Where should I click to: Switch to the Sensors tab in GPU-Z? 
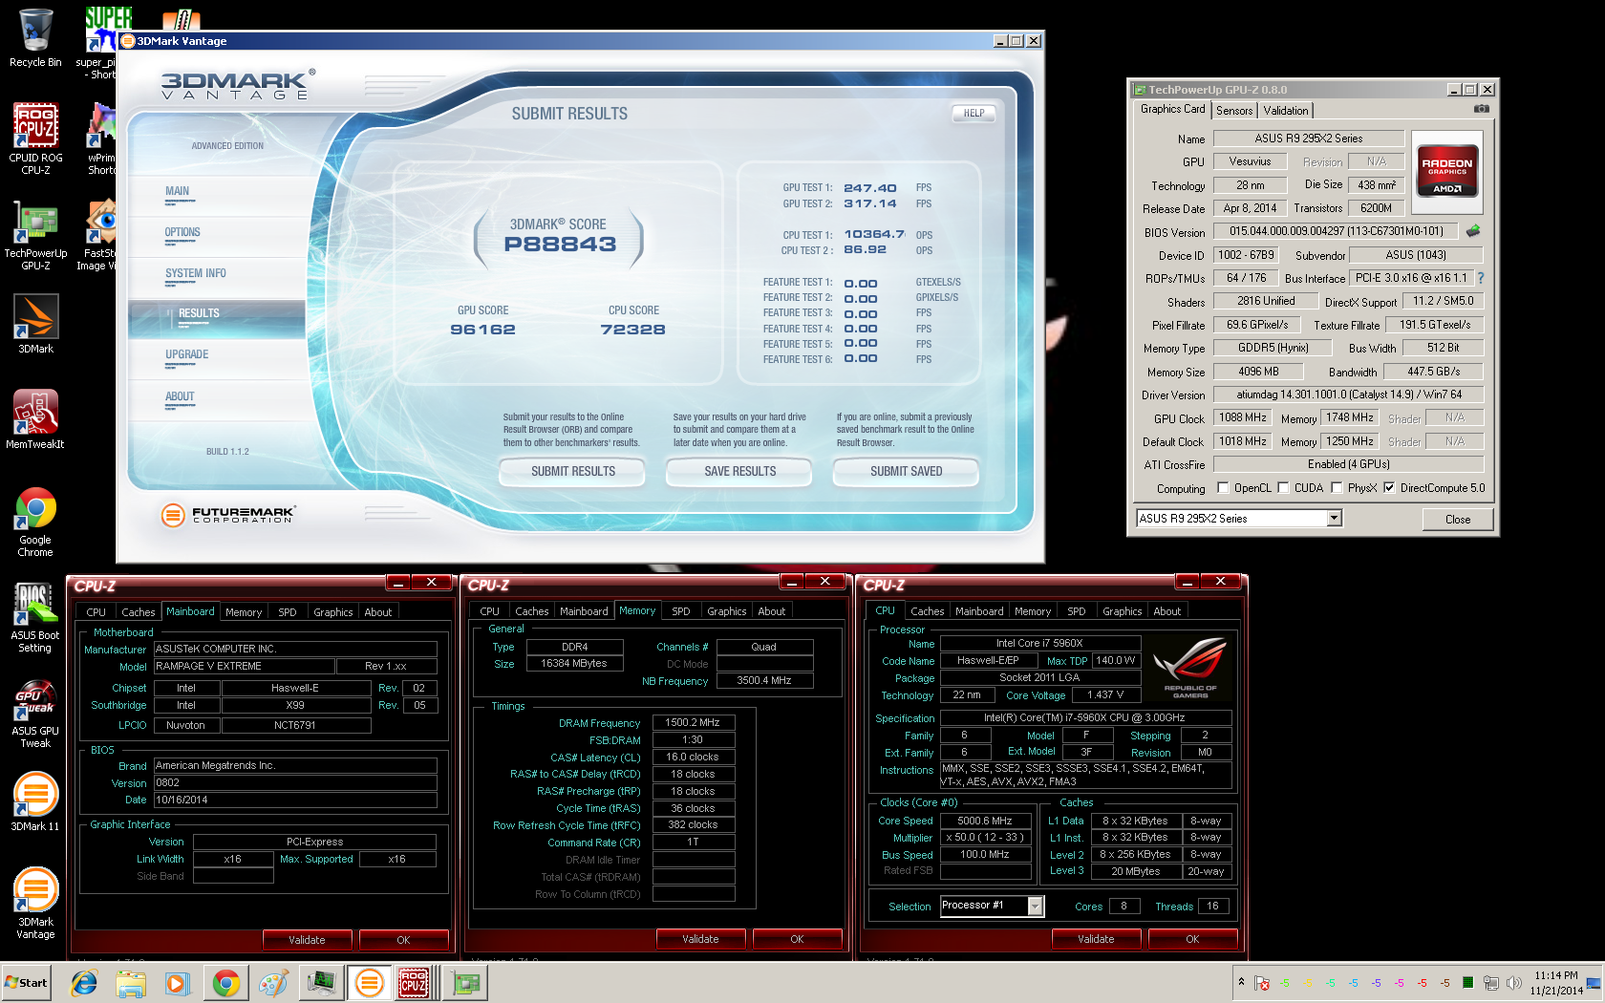tap(1234, 111)
